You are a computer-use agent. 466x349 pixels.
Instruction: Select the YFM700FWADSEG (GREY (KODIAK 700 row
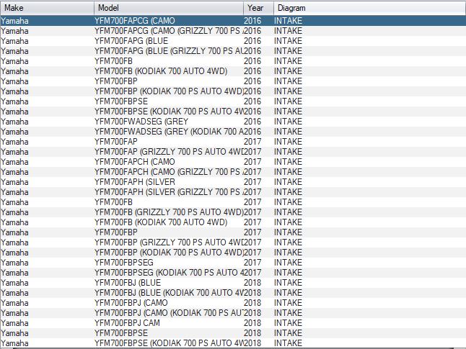[233, 132]
